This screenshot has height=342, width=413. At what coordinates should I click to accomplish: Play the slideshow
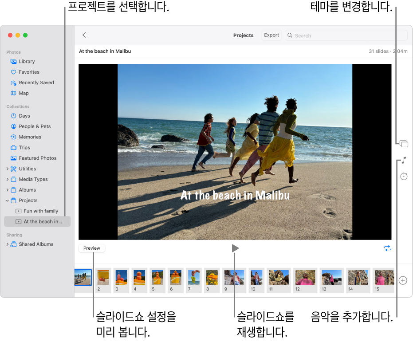pyautogui.click(x=235, y=248)
